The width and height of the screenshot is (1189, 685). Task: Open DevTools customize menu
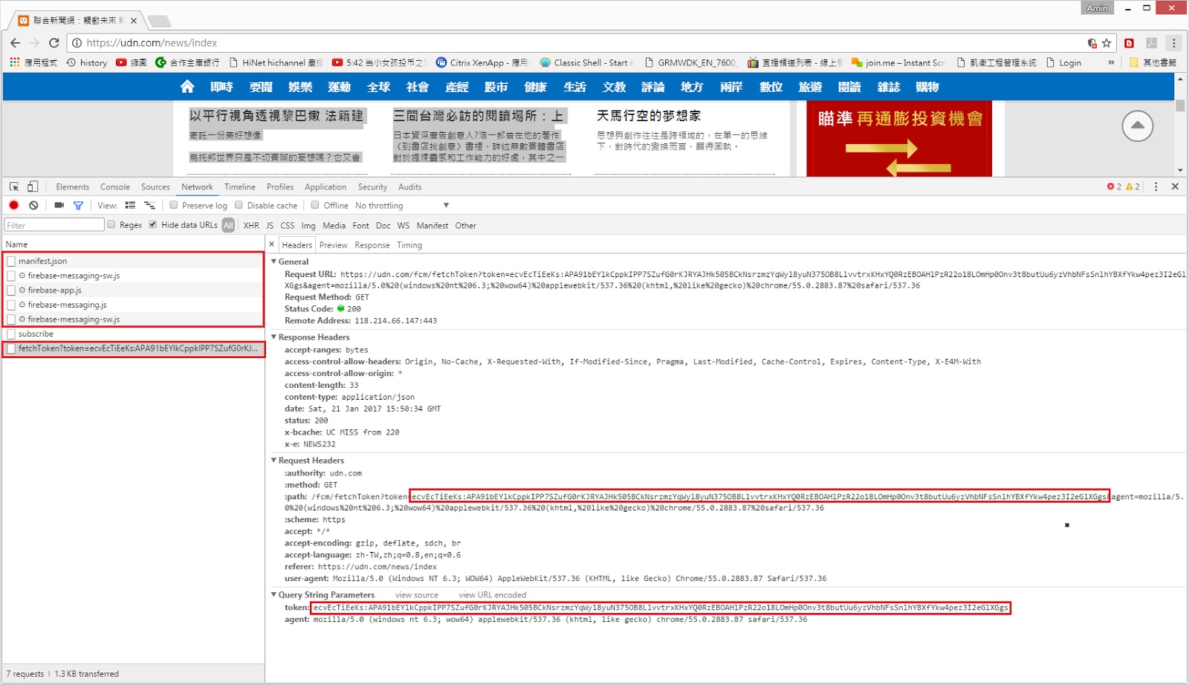coord(1156,186)
